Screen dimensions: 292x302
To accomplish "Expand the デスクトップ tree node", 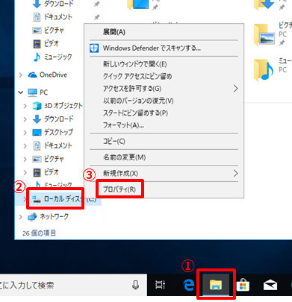I will click(25, 133).
